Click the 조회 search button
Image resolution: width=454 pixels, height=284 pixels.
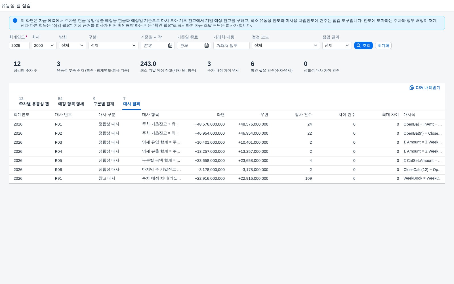point(363,45)
